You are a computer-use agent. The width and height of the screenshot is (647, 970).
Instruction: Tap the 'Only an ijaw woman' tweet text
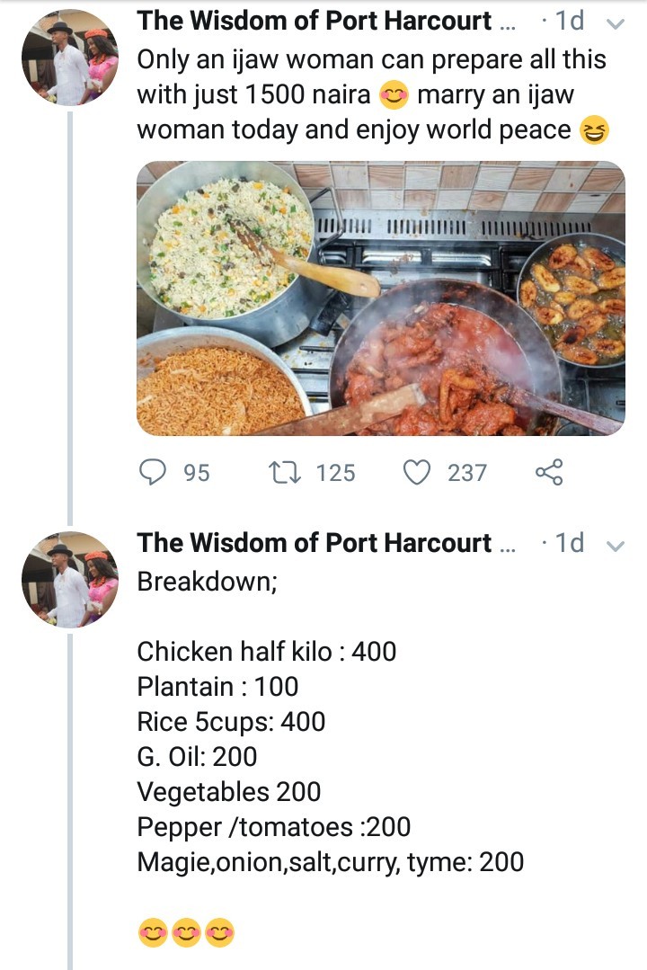pos(371,95)
